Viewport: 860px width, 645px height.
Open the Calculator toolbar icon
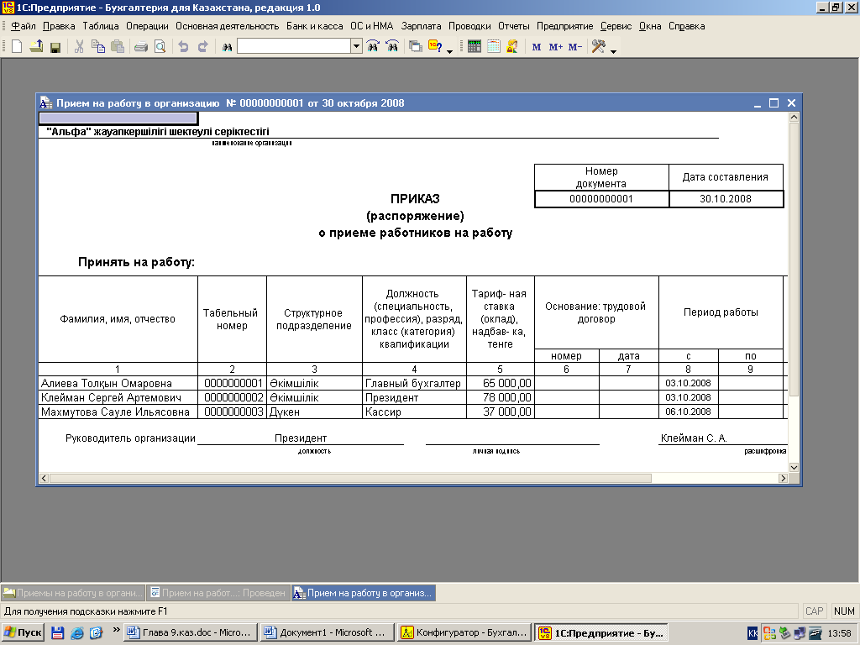click(475, 47)
